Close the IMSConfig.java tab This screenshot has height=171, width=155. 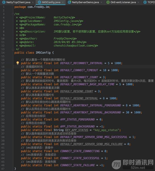click(x=63, y=2)
